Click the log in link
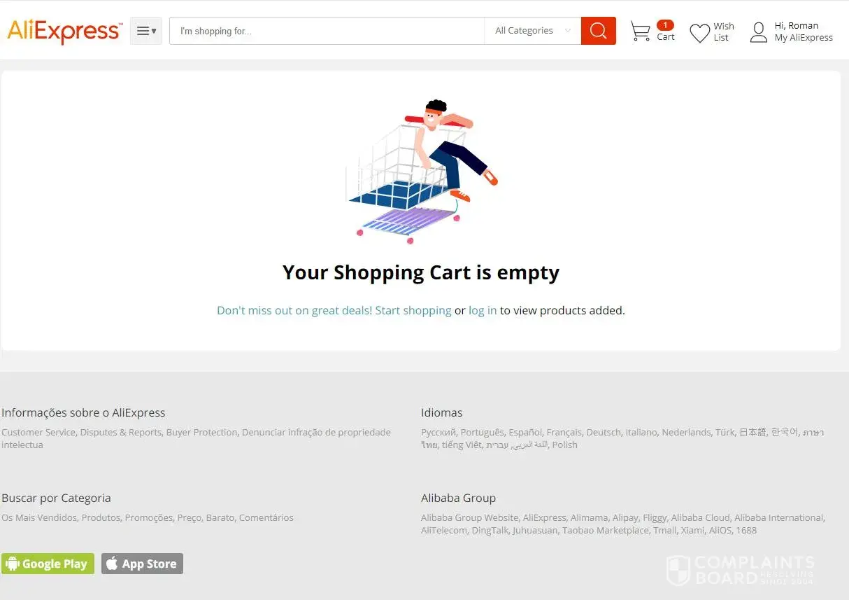Viewport: 849px width, 600px height. point(483,310)
